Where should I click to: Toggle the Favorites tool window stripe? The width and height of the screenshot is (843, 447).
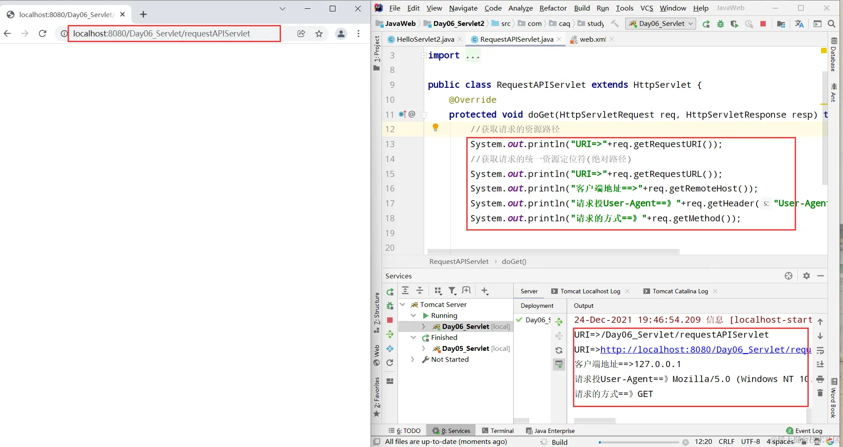[377, 397]
